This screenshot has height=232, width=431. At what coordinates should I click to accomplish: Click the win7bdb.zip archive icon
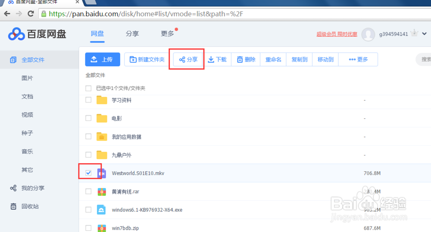coord(102,228)
